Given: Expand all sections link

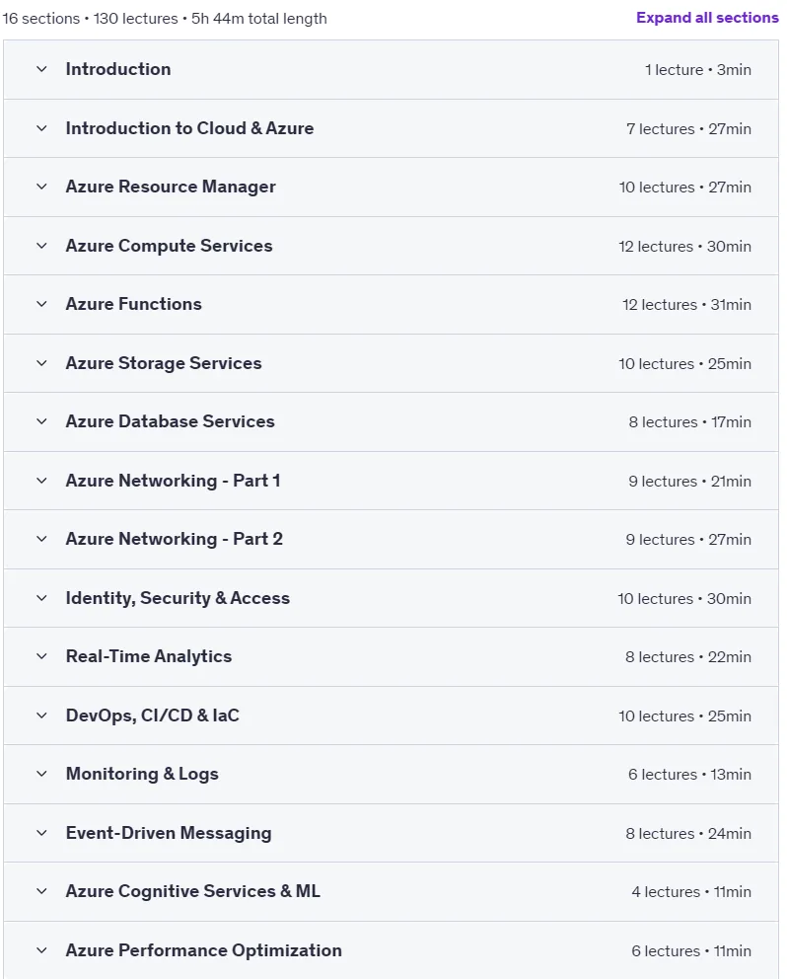Looking at the screenshot, I should point(707,18).
